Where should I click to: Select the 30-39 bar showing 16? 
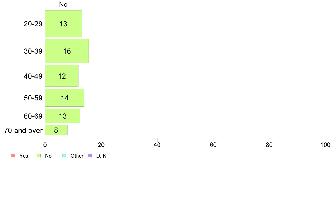point(67,51)
